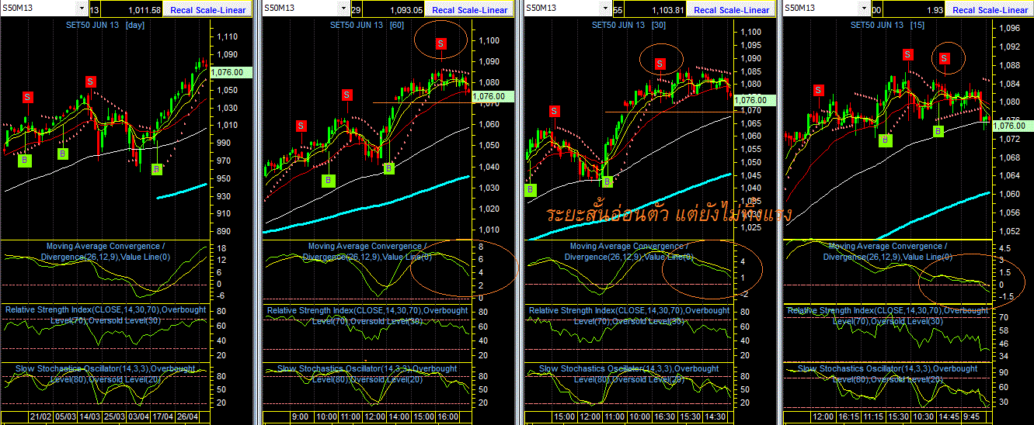
Task: Select the Relative Strength Index label on the 30-minute chart
Action: [x=629, y=314]
